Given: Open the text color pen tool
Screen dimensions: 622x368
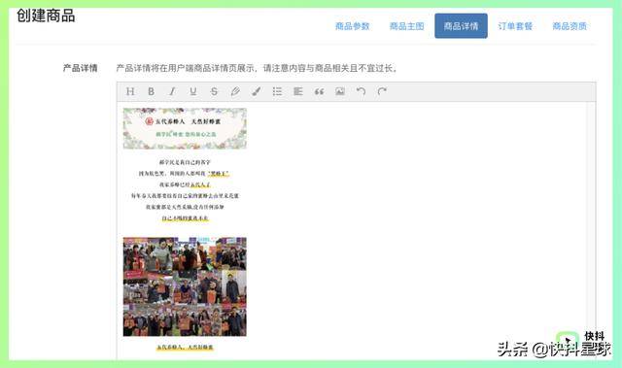Looking at the screenshot, I should pyautogui.click(x=235, y=91).
